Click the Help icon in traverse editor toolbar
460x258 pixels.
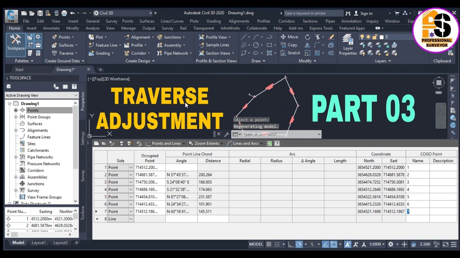click(x=277, y=143)
